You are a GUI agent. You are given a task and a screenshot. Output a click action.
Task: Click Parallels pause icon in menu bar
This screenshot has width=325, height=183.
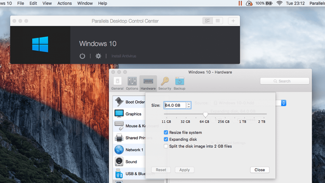[240, 3]
